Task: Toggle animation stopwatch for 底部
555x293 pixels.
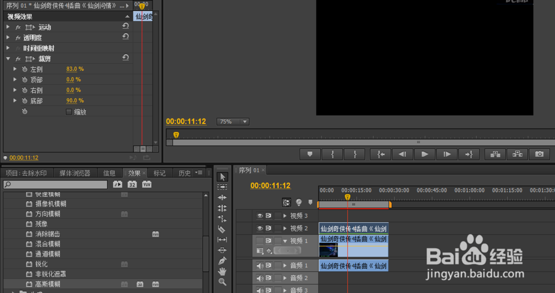Action: click(x=24, y=101)
